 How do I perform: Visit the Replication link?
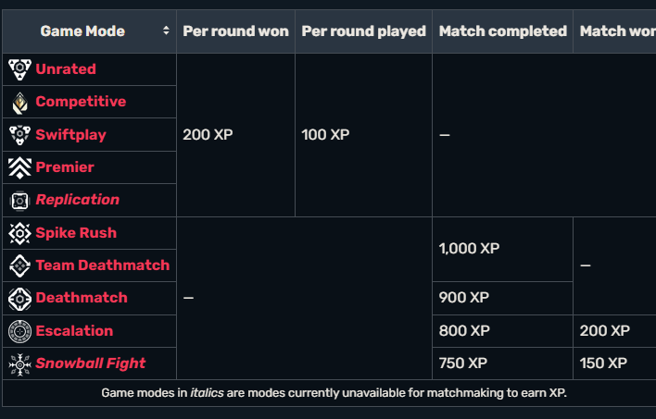coord(78,200)
